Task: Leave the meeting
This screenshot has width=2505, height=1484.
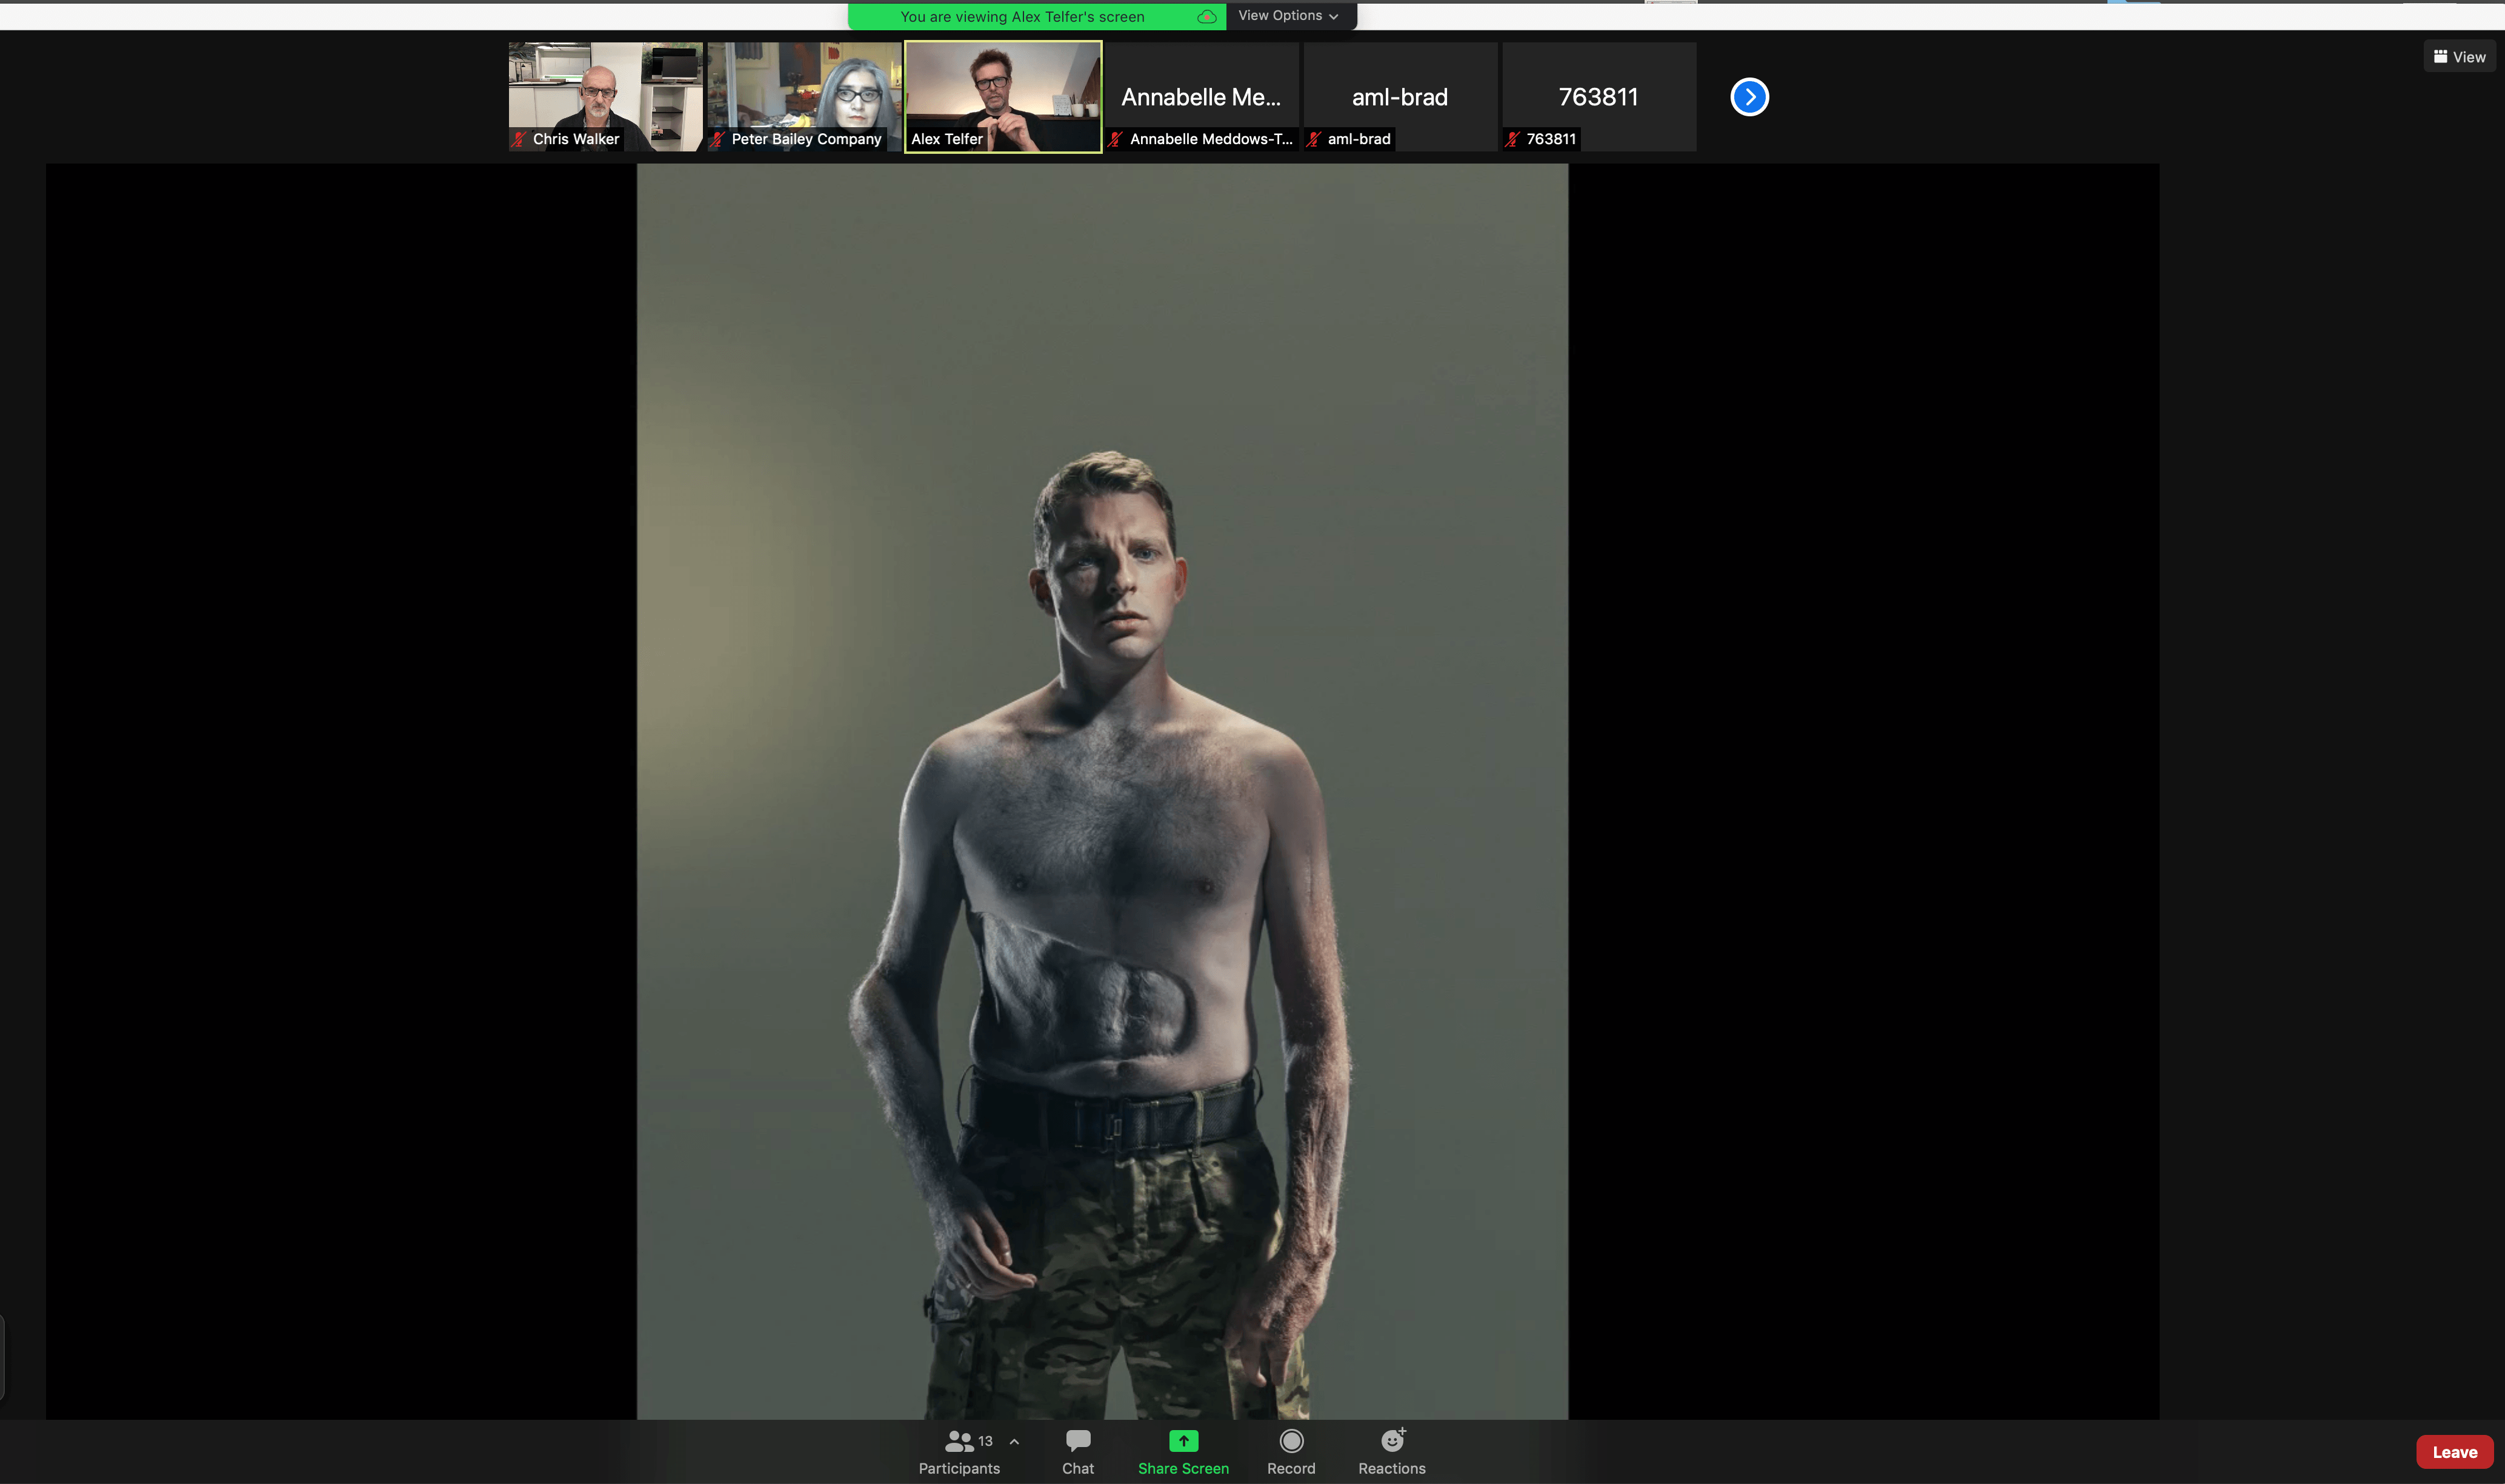Action: click(x=2454, y=1452)
